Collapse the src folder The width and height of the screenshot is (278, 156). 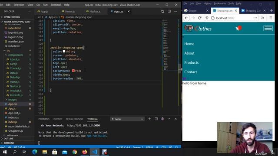click(8, 50)
